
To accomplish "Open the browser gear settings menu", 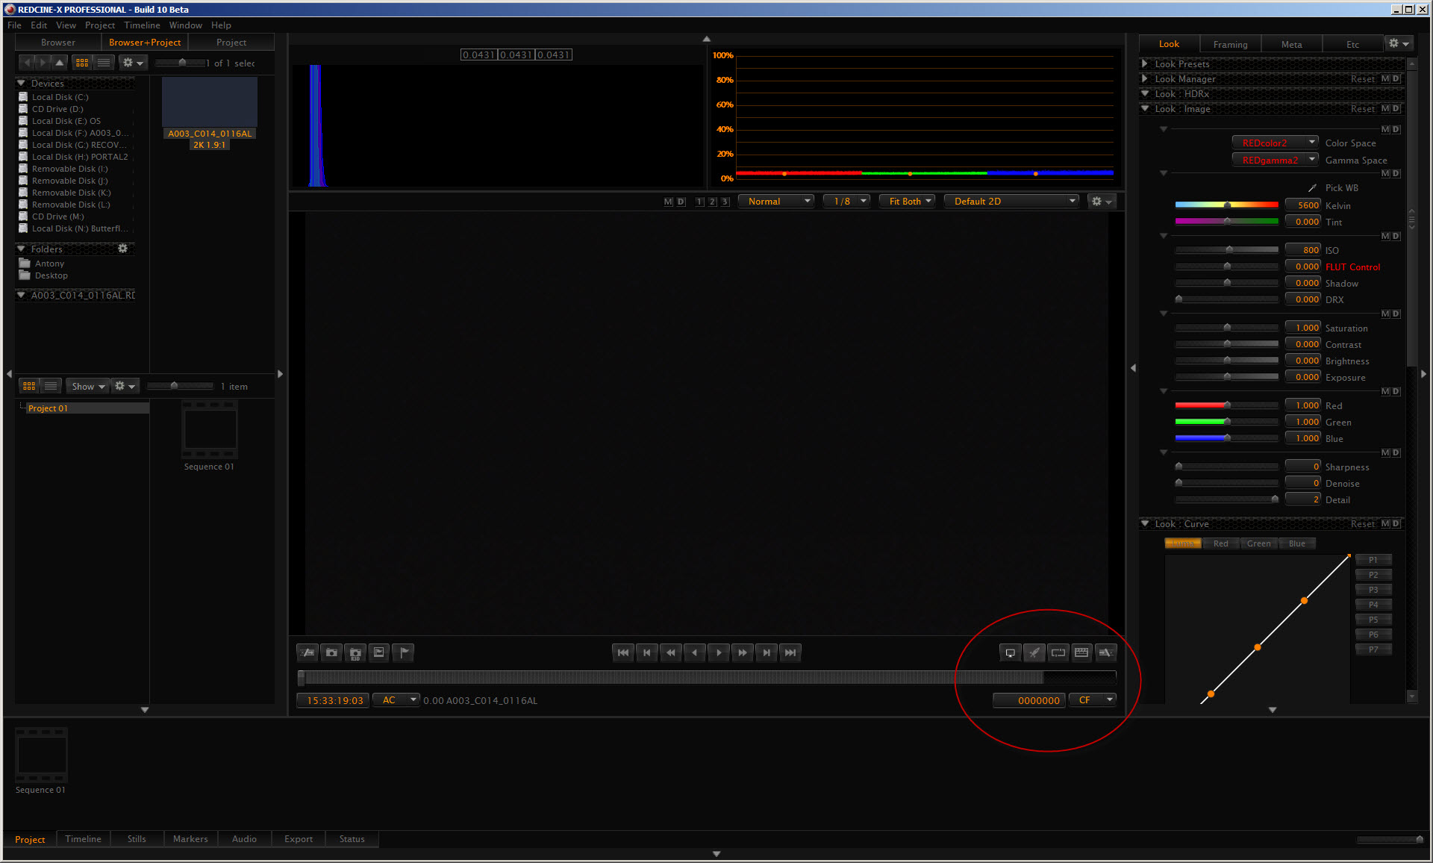I will (x=132, y=63).
